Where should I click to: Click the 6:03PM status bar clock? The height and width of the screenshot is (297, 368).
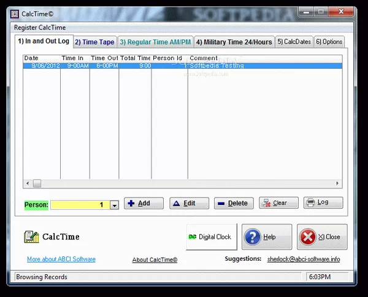320,277
